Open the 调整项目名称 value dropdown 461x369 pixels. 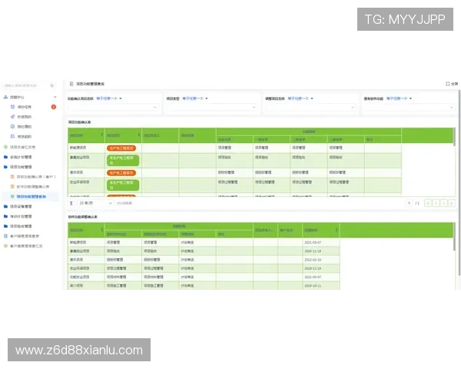click(310, 108)
